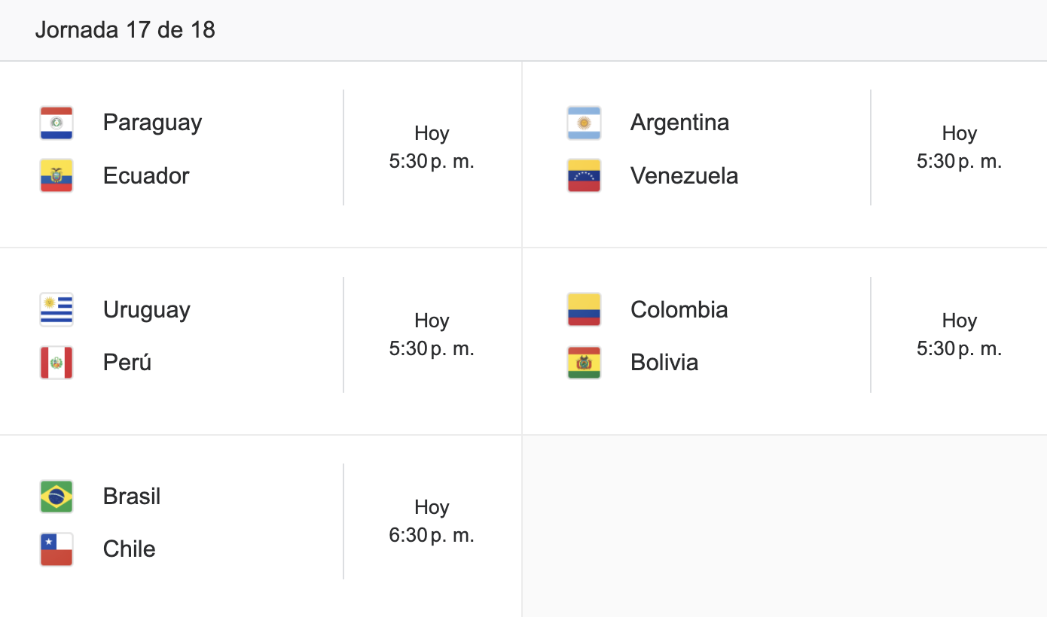Select the Venezuela team name

coord(684,175)
